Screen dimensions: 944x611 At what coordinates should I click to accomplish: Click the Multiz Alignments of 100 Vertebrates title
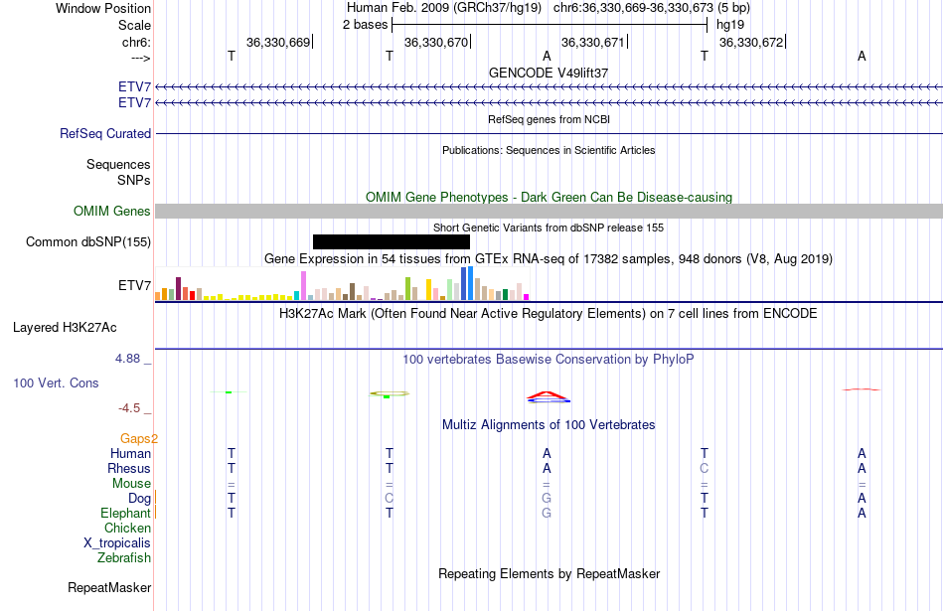coord(549,425)
